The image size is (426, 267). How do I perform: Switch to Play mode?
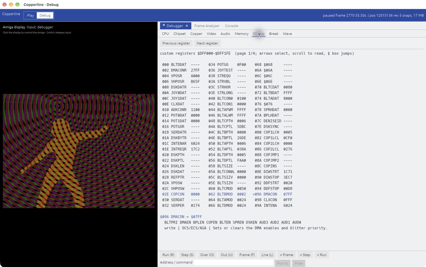pyautogui.click(x=31, y=15)
